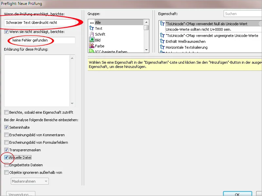Click Gruppe list scroll-up arrow

click(146, 22)
